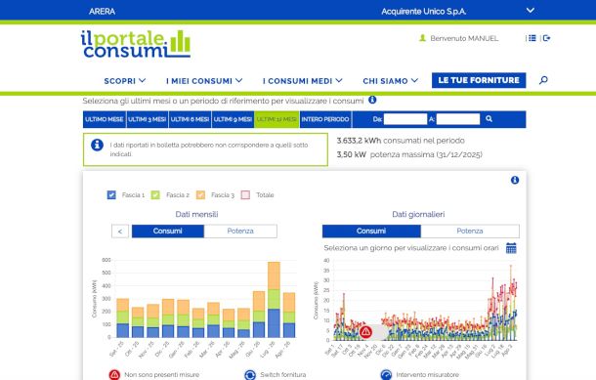Click the Intervento misuratore legend icon
The image size is (596, 380).
coord(386,375)
